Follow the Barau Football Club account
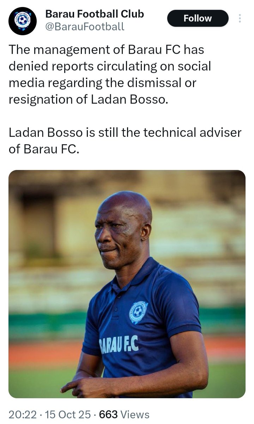This screenshot has height=424, width=254. coord(198,18)
